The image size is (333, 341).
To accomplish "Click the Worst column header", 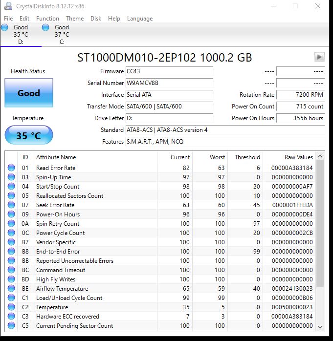I will point(210,157).
